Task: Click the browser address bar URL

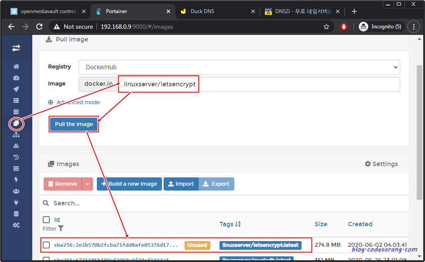Action: (137, 27)
